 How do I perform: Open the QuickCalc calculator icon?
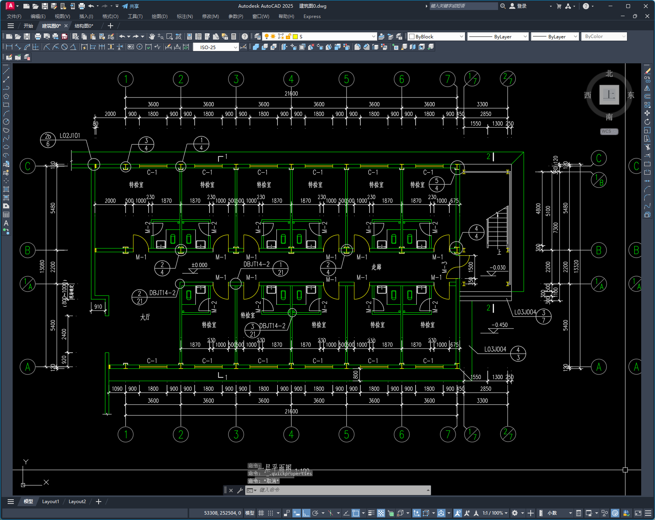click(234, 36)
